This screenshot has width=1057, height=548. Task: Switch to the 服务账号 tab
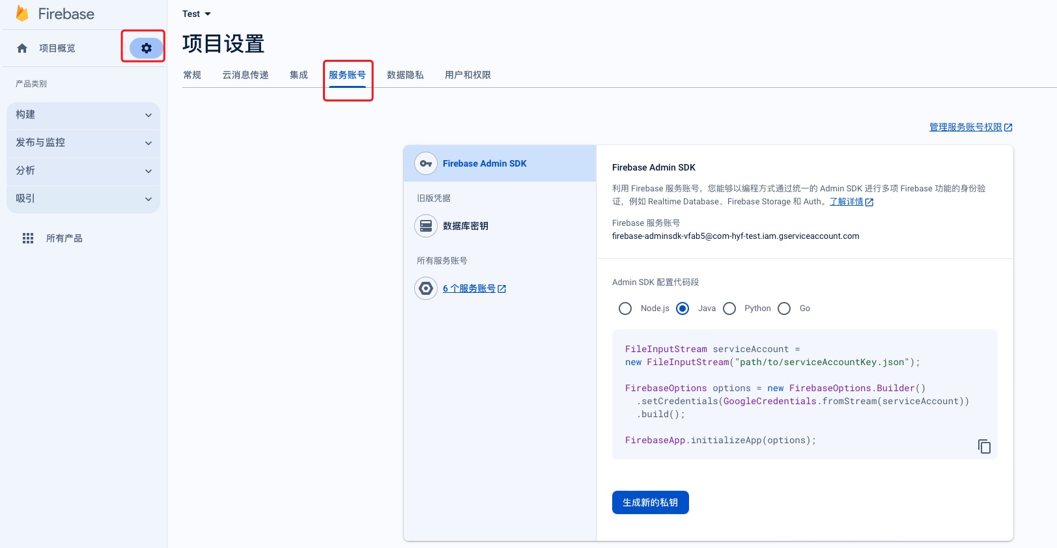tap(347, 75)
